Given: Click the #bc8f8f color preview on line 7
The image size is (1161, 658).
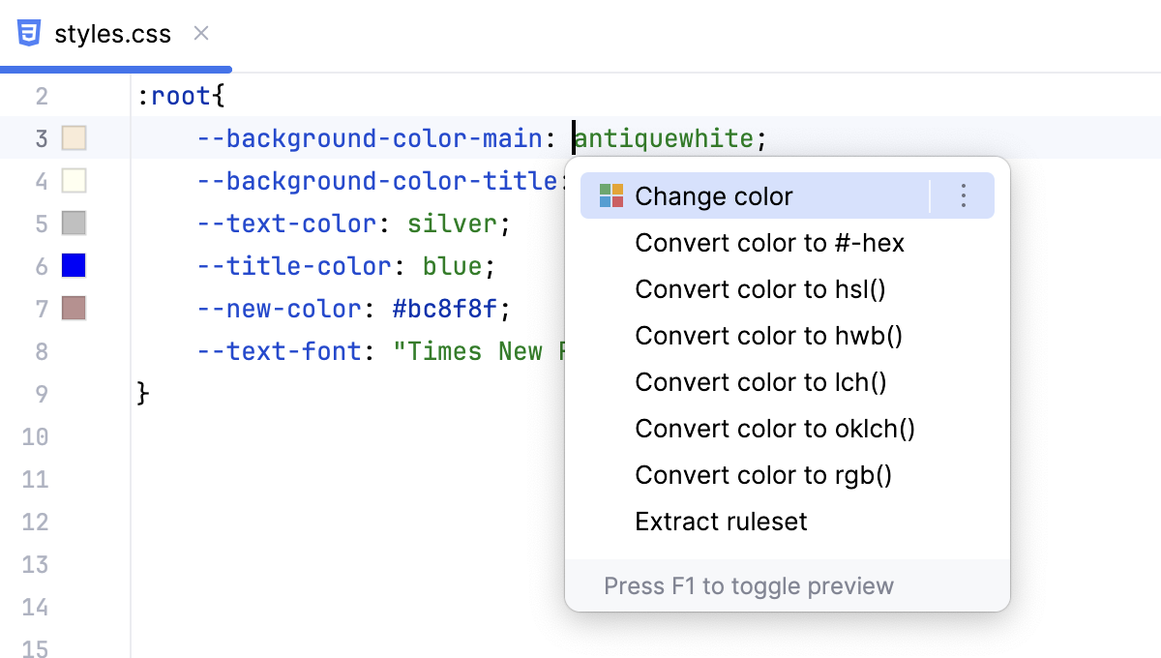Looking at the screenshot, I should 74,309.
